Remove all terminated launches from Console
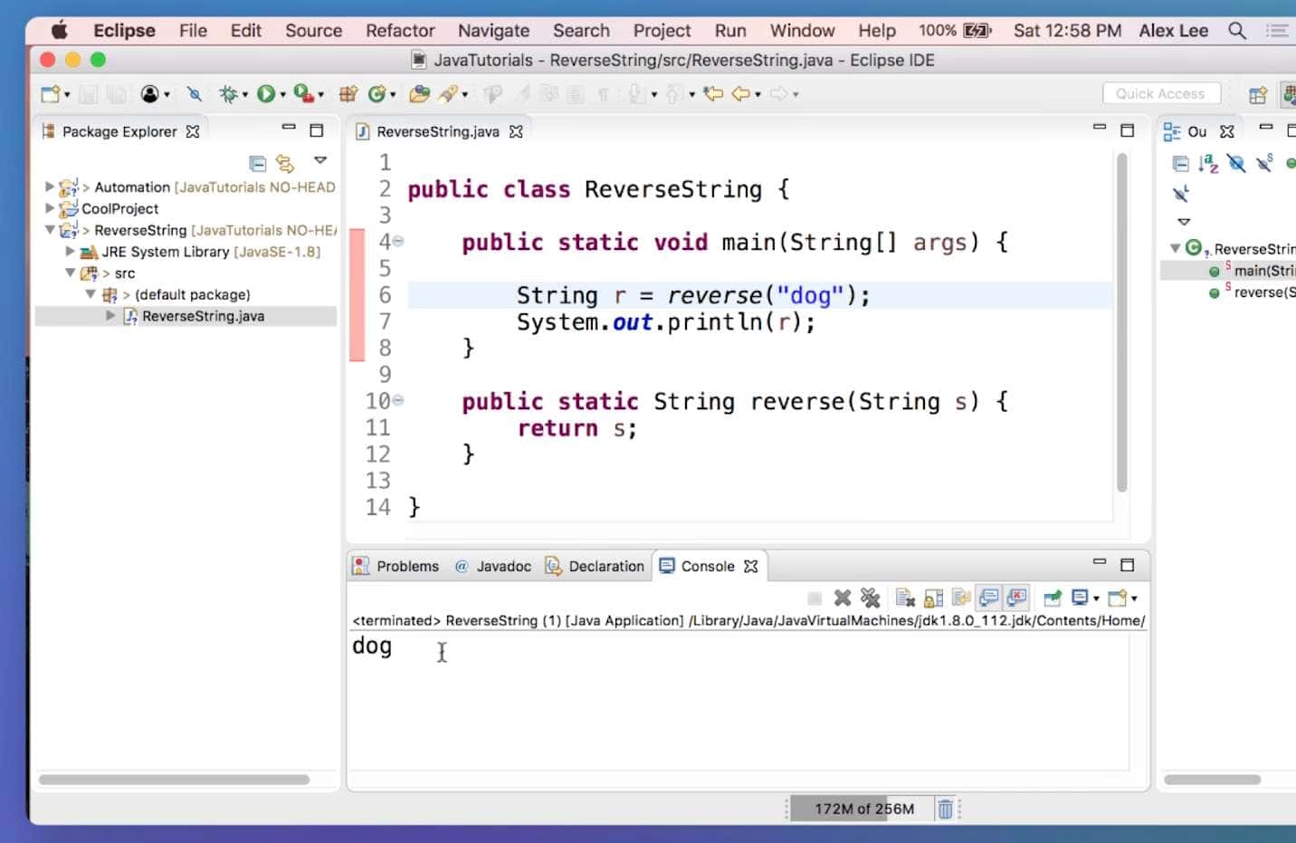This screenshot has height=843, width=1296. [871, 598]
